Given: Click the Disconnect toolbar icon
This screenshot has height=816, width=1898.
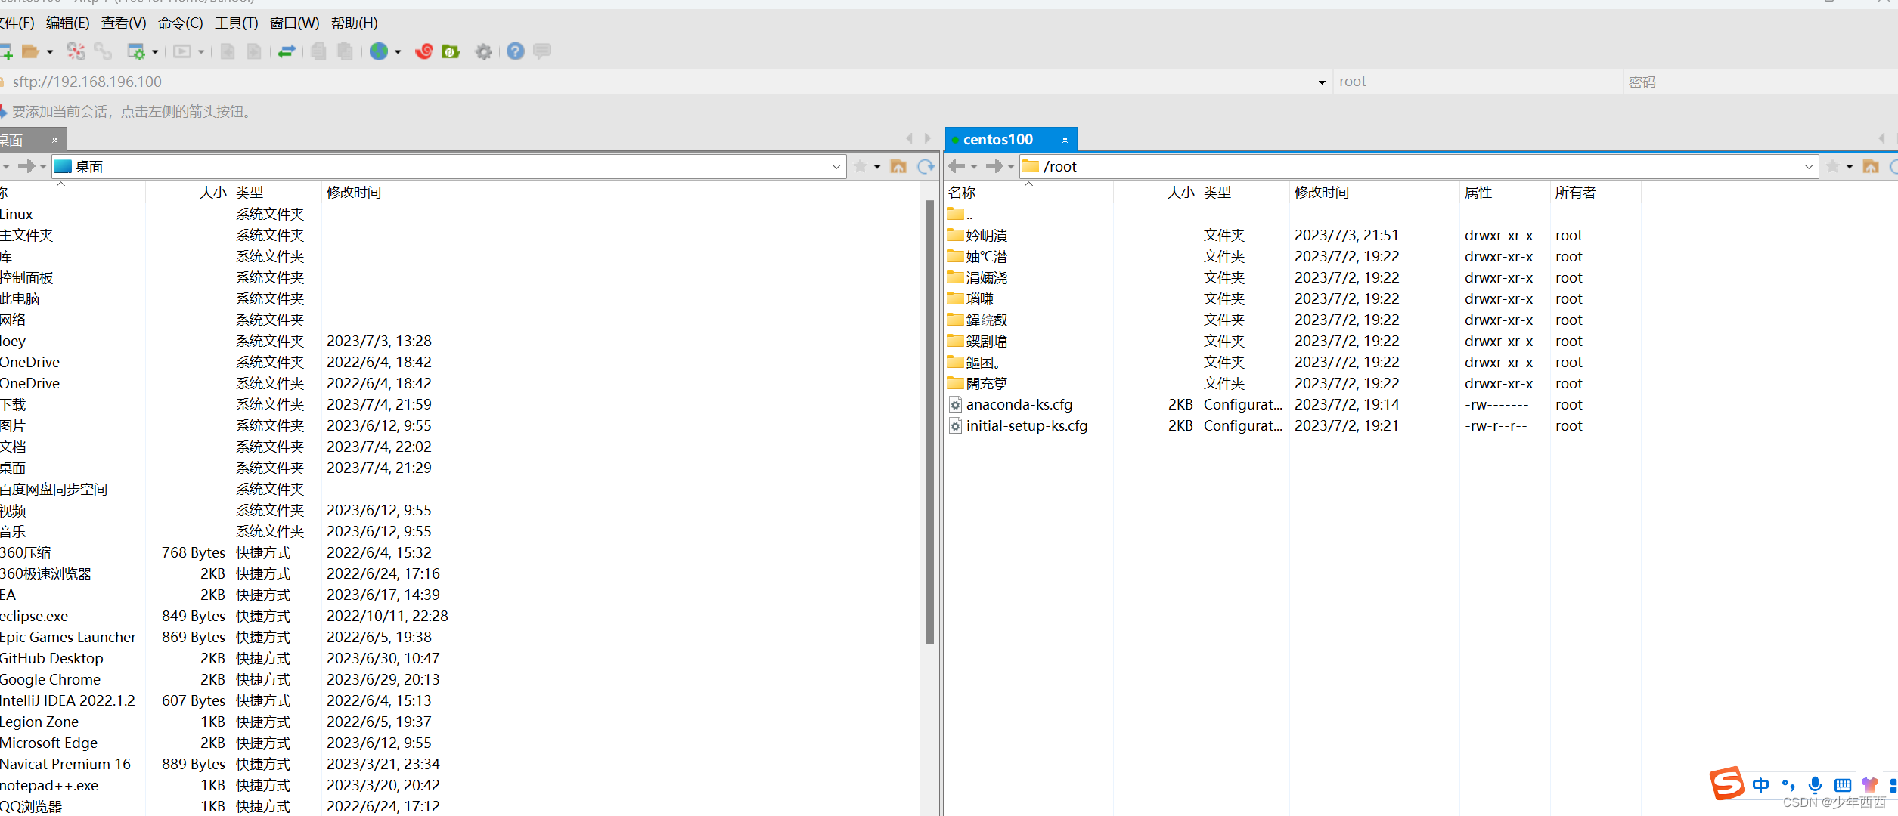Looking at the screenshot, I should (76, 51).
